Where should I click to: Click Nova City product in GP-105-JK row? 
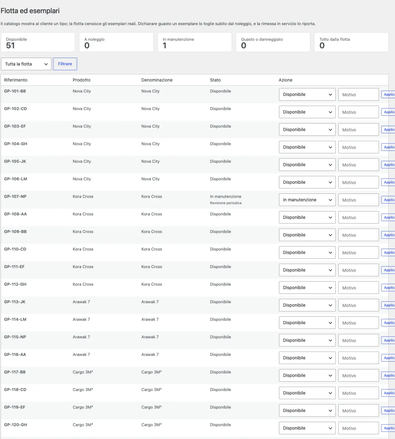(82, 161)
